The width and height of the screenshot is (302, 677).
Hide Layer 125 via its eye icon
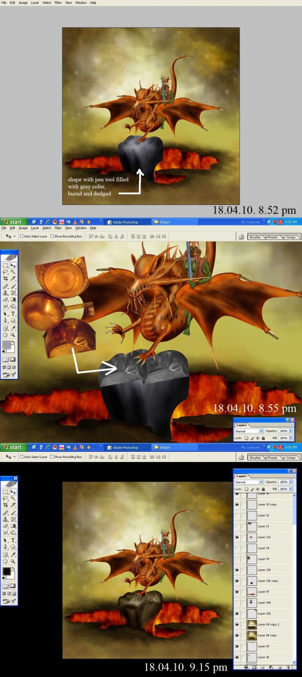237,570
